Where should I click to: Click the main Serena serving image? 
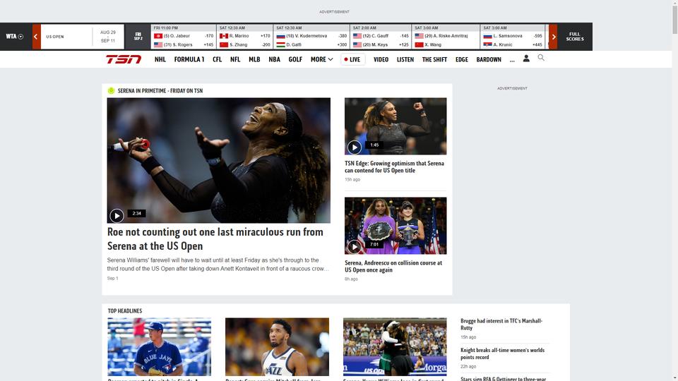click(x=218, y=160)
